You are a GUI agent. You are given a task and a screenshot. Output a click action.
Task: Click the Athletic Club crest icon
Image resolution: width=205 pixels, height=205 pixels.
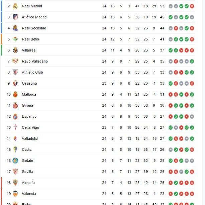15,72
